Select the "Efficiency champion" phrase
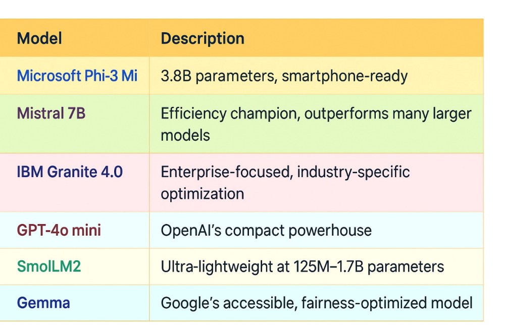 pos(231,114)
